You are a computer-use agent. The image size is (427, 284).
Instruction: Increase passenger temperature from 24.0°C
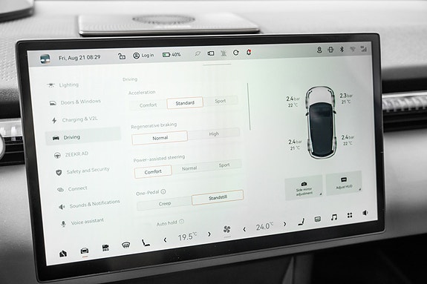(x=285, y=224)
